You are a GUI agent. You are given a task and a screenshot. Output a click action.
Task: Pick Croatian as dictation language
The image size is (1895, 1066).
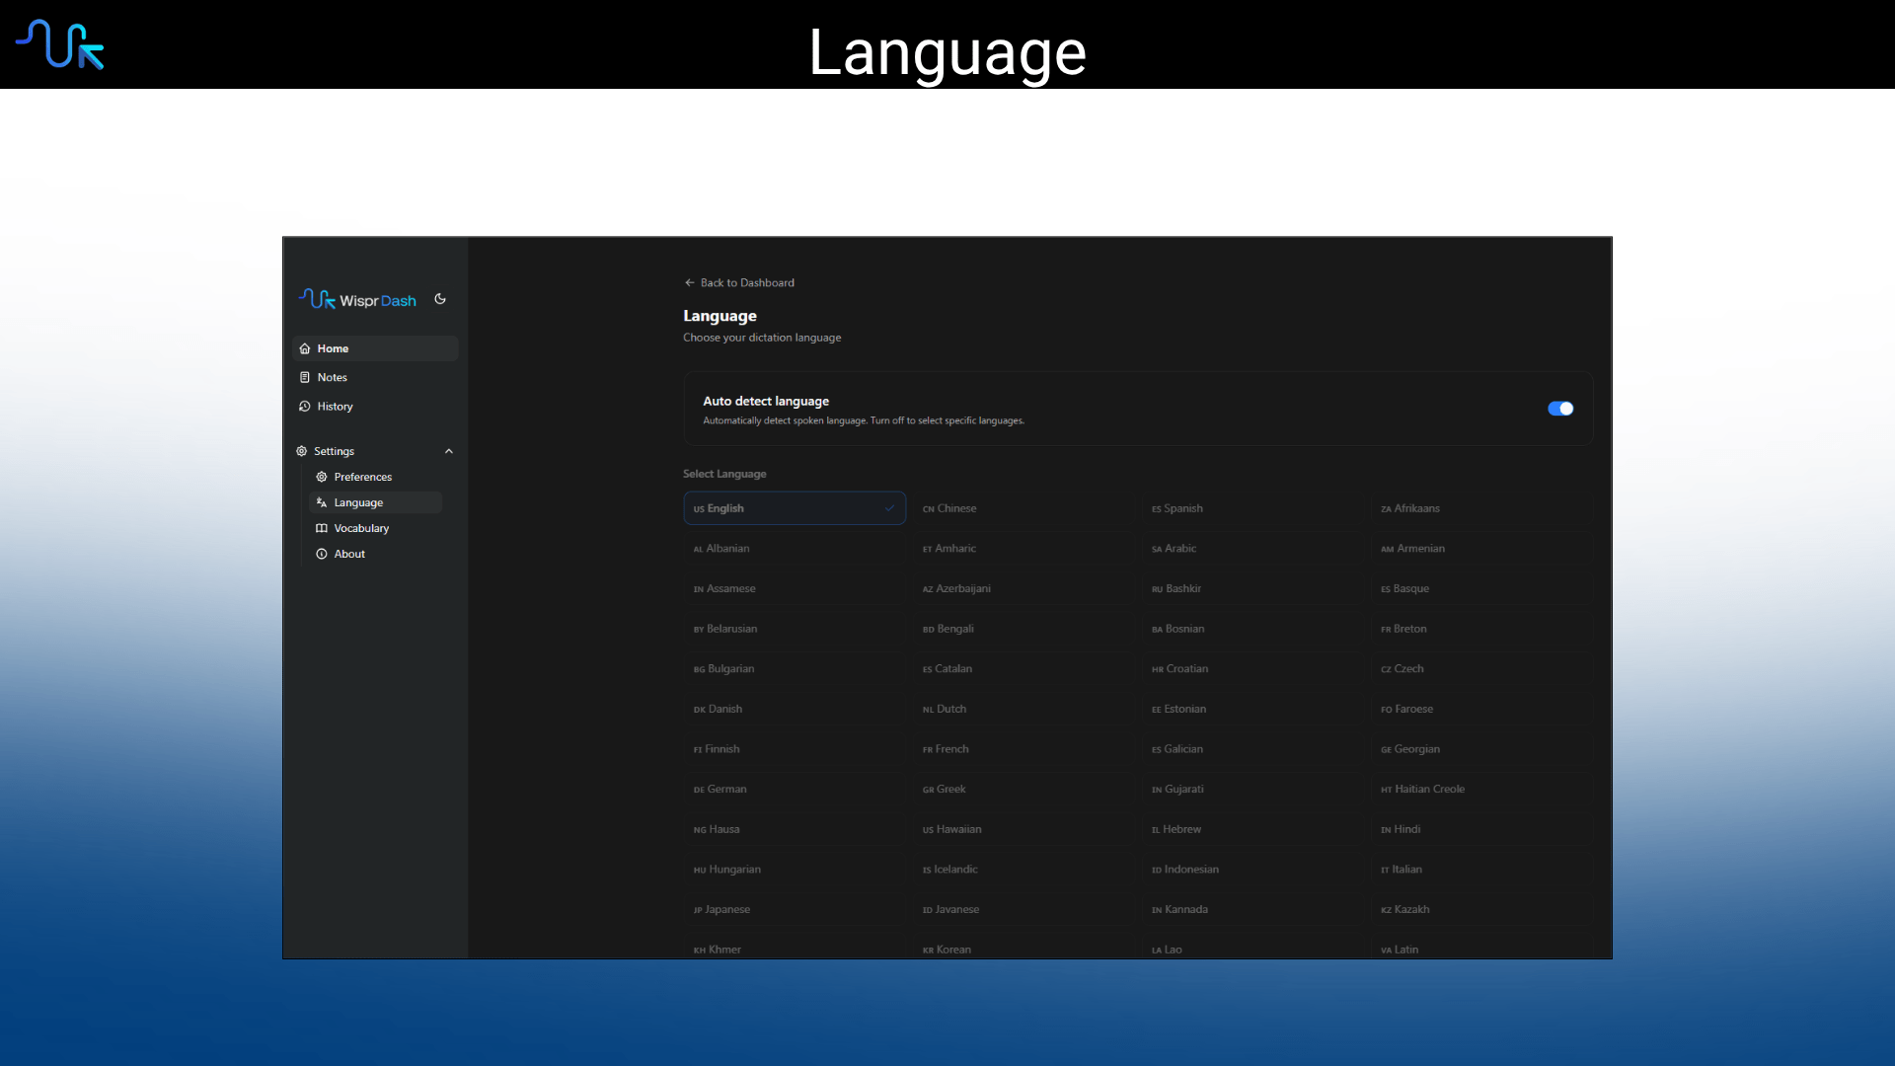click(x=1252, y=669)
